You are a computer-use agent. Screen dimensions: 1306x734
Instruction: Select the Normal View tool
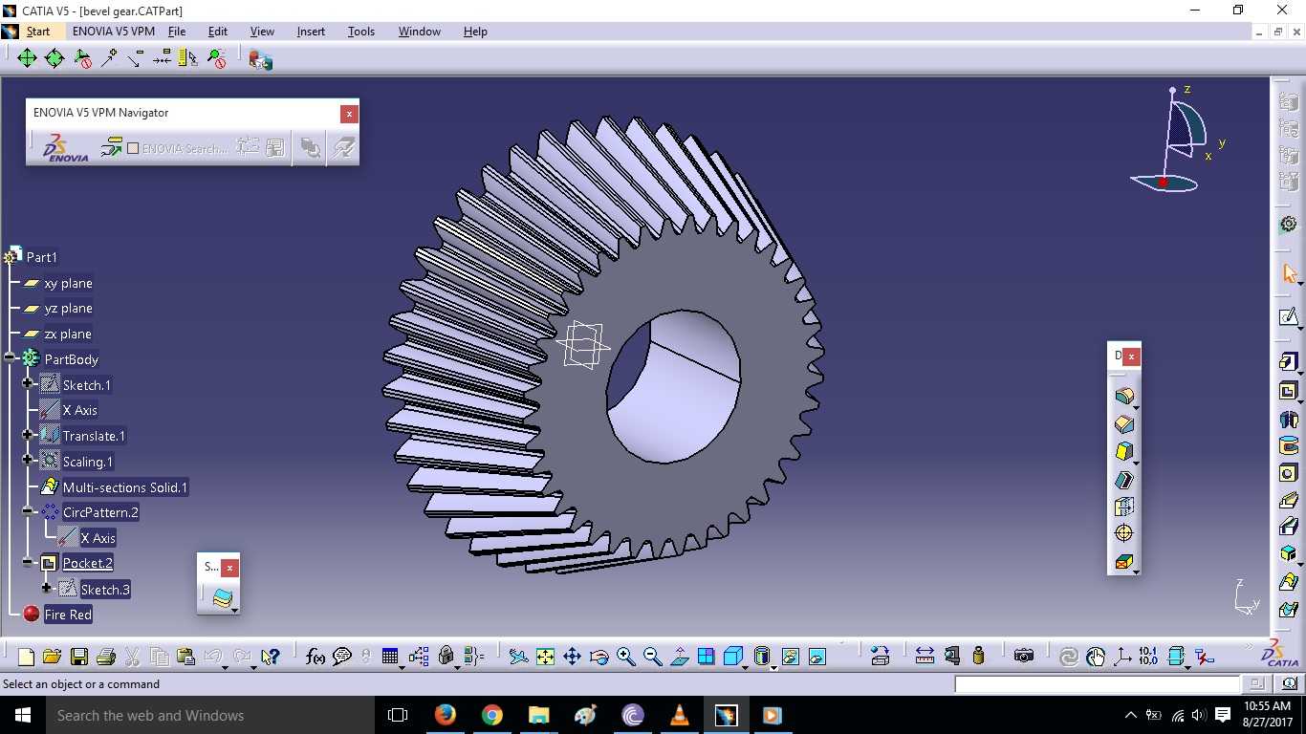pyautogui.click(x=680, y=657)
